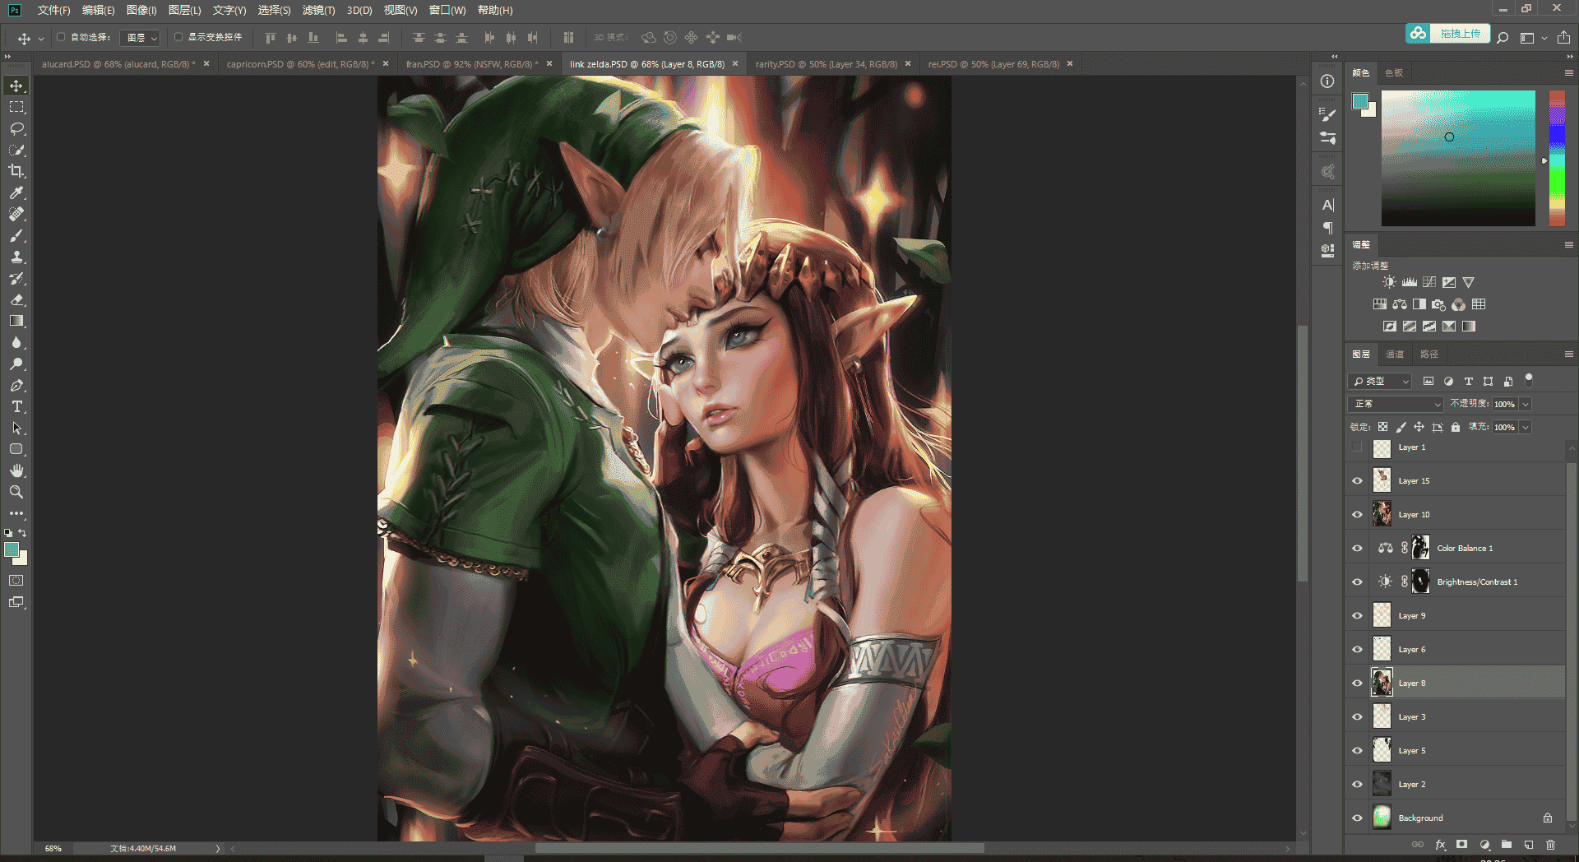
Task: Hide the Background layer visibility eye
Action: 1357,818
